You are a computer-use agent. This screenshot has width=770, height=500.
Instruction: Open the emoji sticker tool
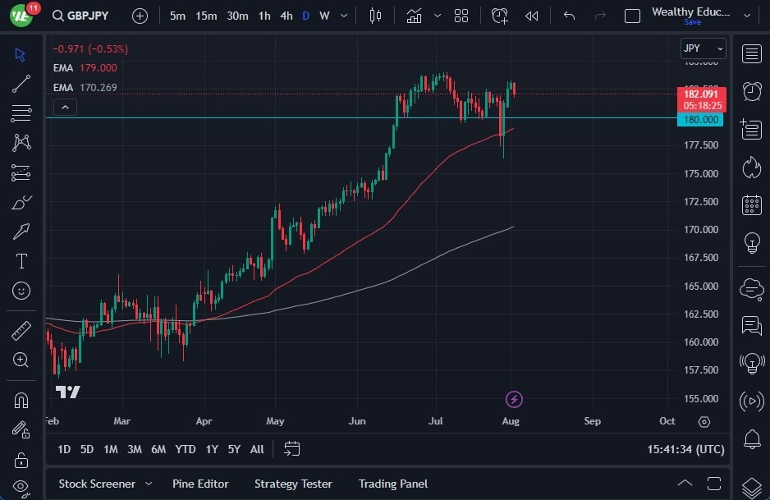click(21, 291)
